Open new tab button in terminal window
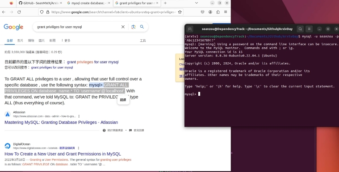Viewport: 339px width, 172px height. [190, 29]
